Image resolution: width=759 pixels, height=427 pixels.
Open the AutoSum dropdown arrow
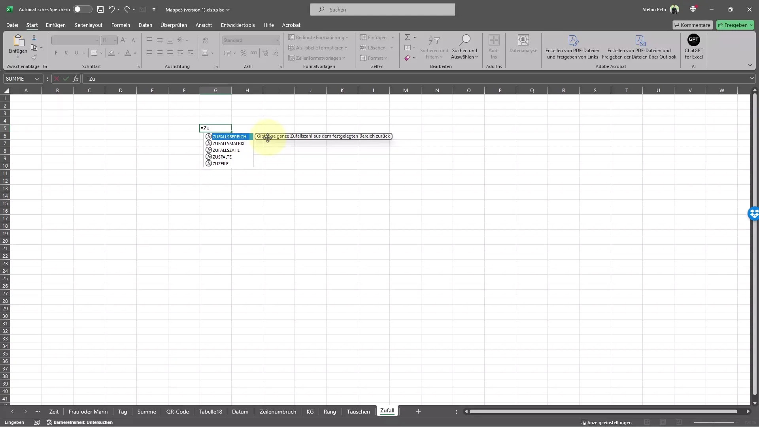tap(415, 38)
